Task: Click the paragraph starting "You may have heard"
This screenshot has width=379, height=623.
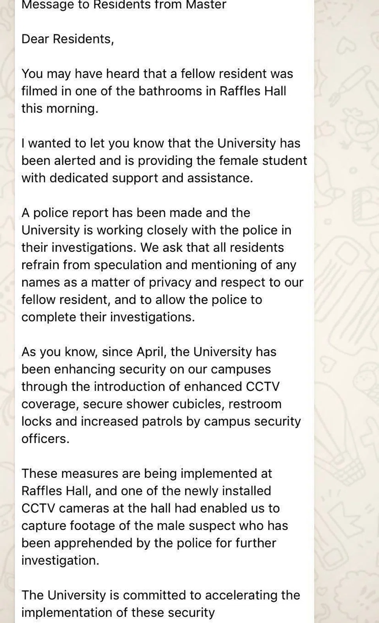Action: coord(157,74)
